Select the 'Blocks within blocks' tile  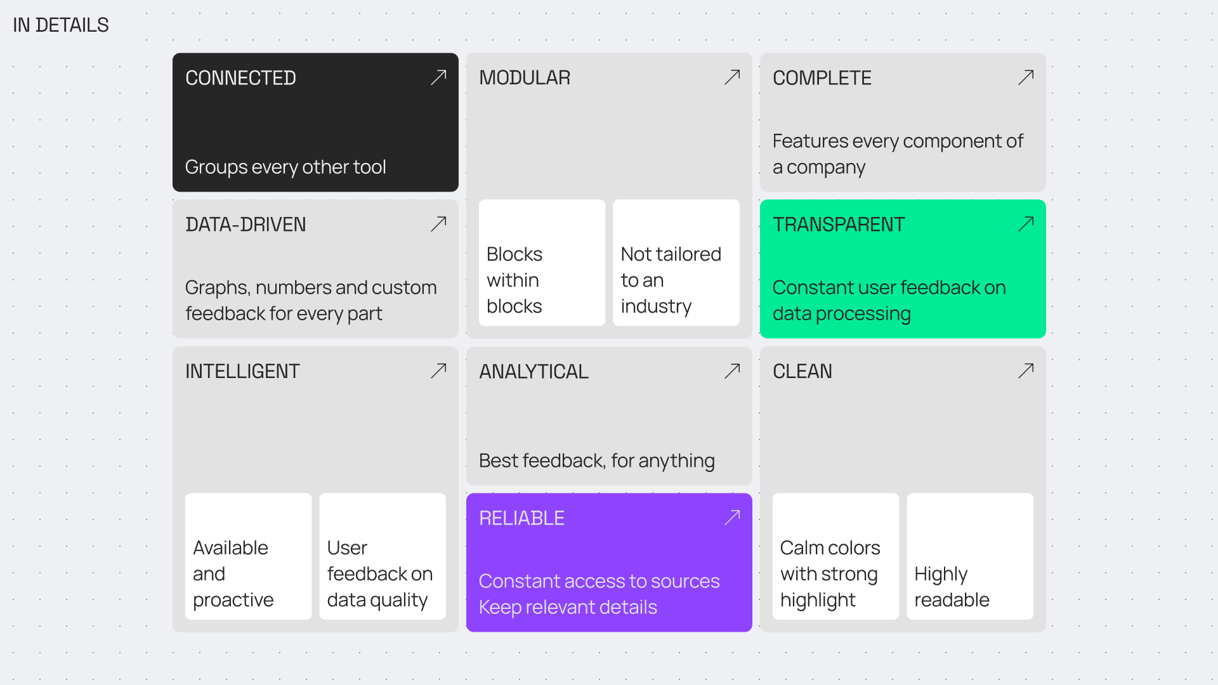[542, 263]
